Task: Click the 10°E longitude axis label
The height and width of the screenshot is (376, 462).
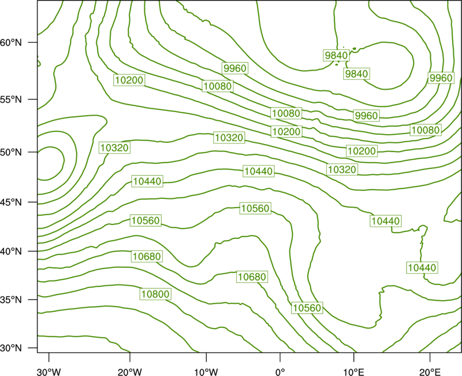Action: point(353,372)
